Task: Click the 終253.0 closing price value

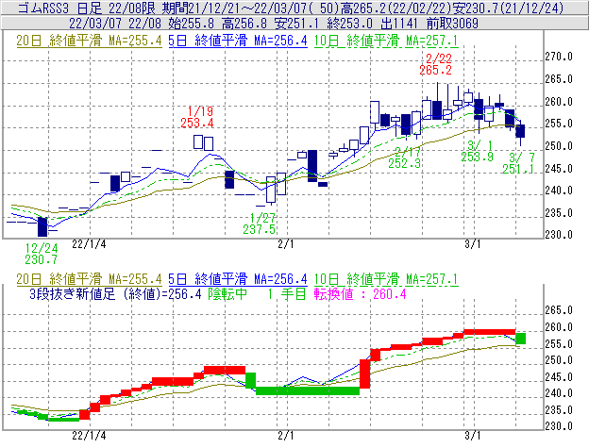Action: 349,24
